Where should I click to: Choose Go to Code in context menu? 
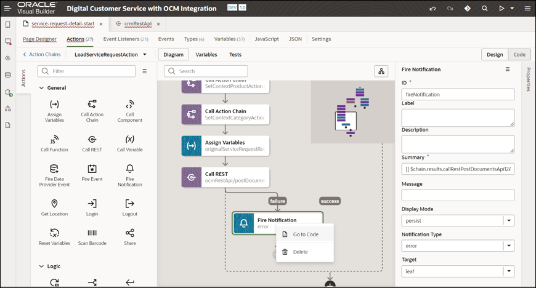(x=305, y=234)
